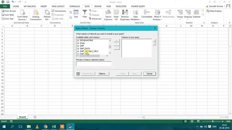
Task: Click the From Access icon
Action: point(3,11)
